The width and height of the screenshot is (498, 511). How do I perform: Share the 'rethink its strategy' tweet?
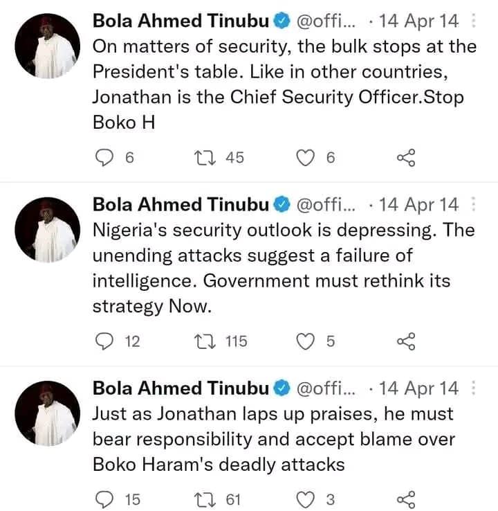[406, 341]
